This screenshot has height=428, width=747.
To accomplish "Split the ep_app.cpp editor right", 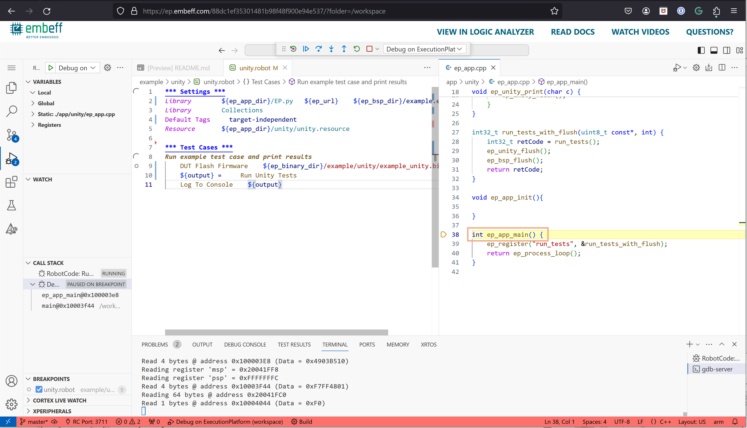I will [x=722, y=68].
